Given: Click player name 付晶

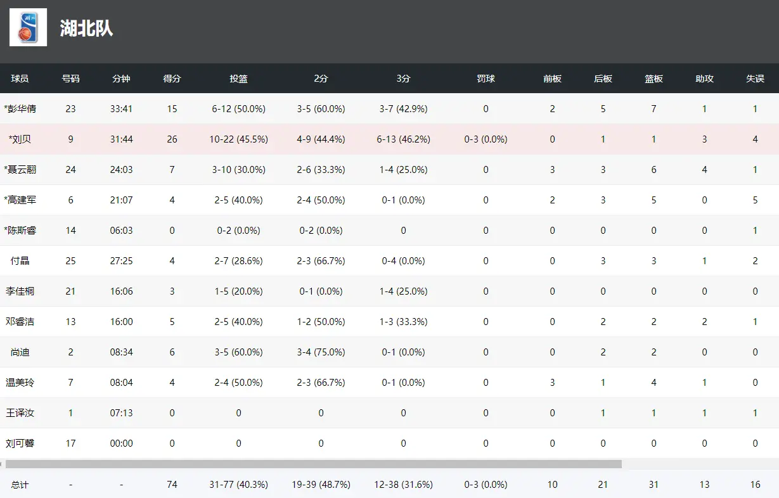Looking at the screenshot, I should point(20,261).
